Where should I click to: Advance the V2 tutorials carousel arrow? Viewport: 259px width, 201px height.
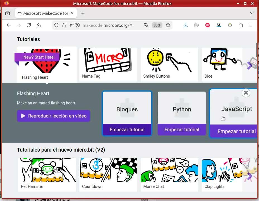(x=250, y=176)
